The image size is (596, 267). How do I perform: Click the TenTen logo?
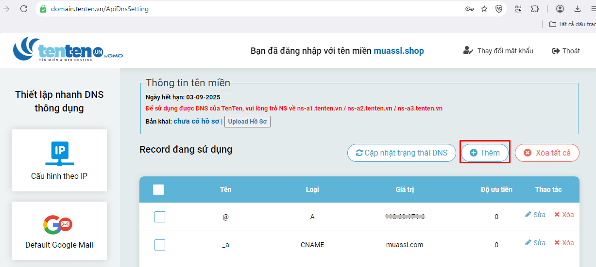tap(68, 50)
